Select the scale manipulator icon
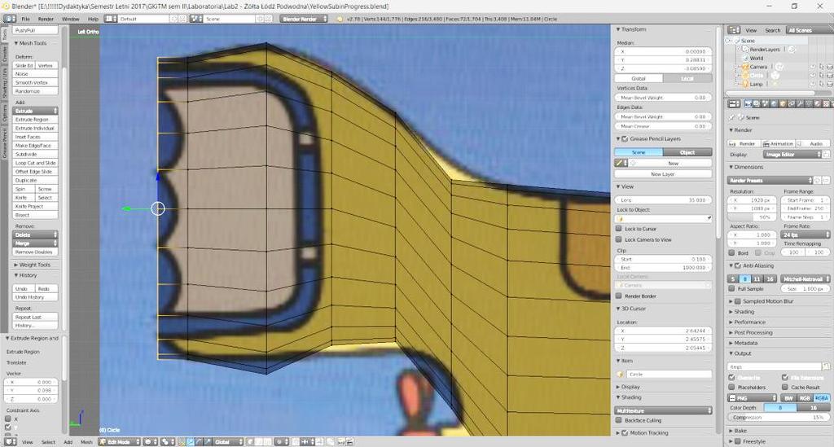The height and width of the screenshot is (447, 834). pos(208,441)
